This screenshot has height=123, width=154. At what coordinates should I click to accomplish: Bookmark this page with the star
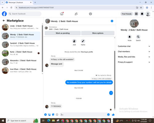pos(141,7)
